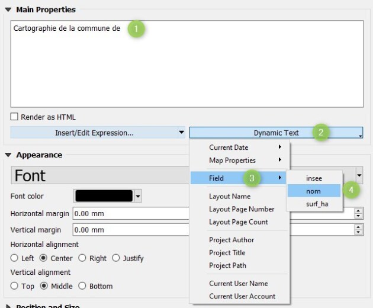The image size is (373, 308).
Task: Select the nom field
Action: pyautogui.click(x=314, y=191)
